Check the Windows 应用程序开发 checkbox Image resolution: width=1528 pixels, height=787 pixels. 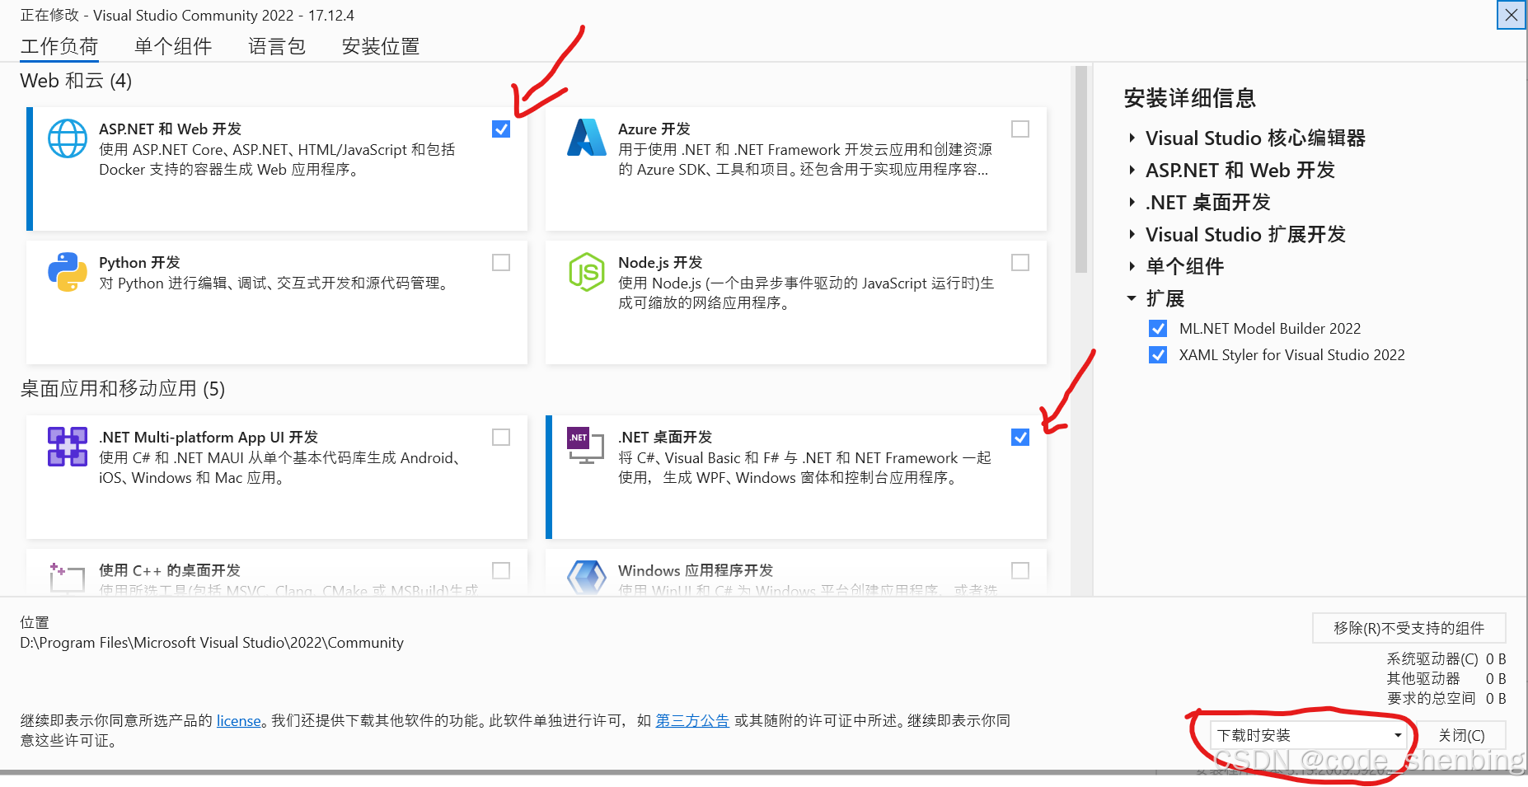pos(1020,571)
